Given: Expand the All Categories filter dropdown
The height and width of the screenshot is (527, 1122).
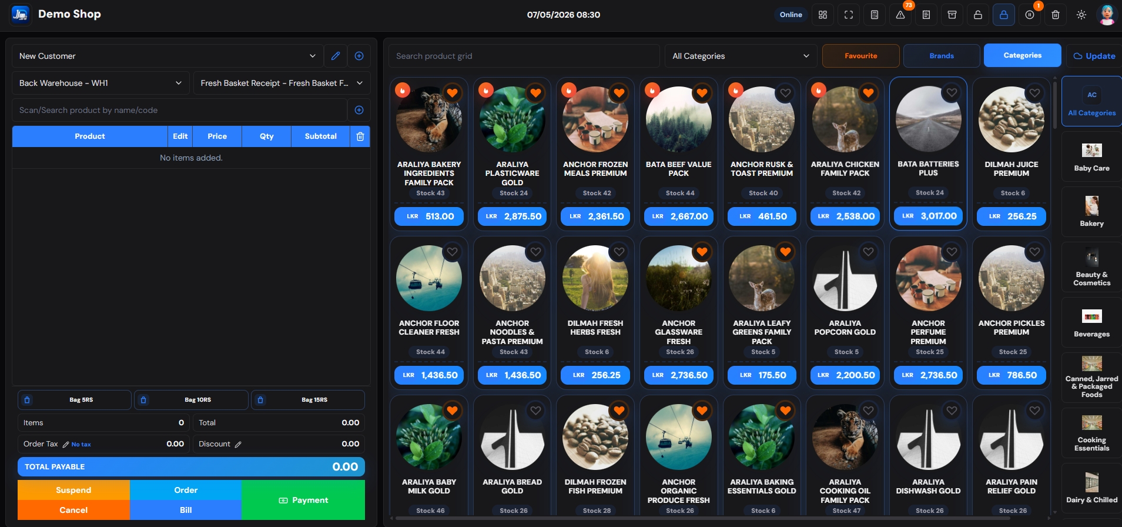Looking at the screenshot, I should point(741,56).
